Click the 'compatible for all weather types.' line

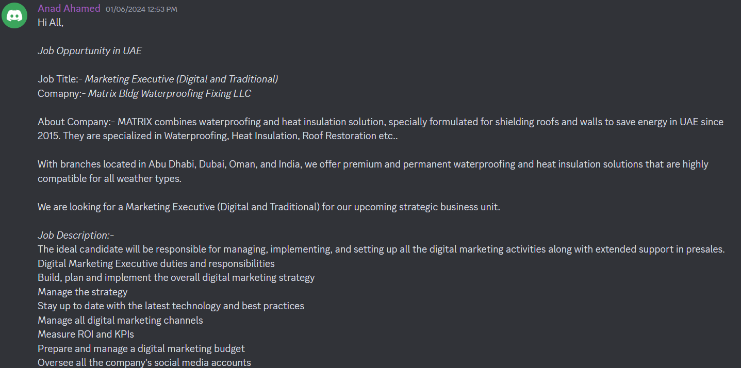pyautogui.click(x=110, y=179)
